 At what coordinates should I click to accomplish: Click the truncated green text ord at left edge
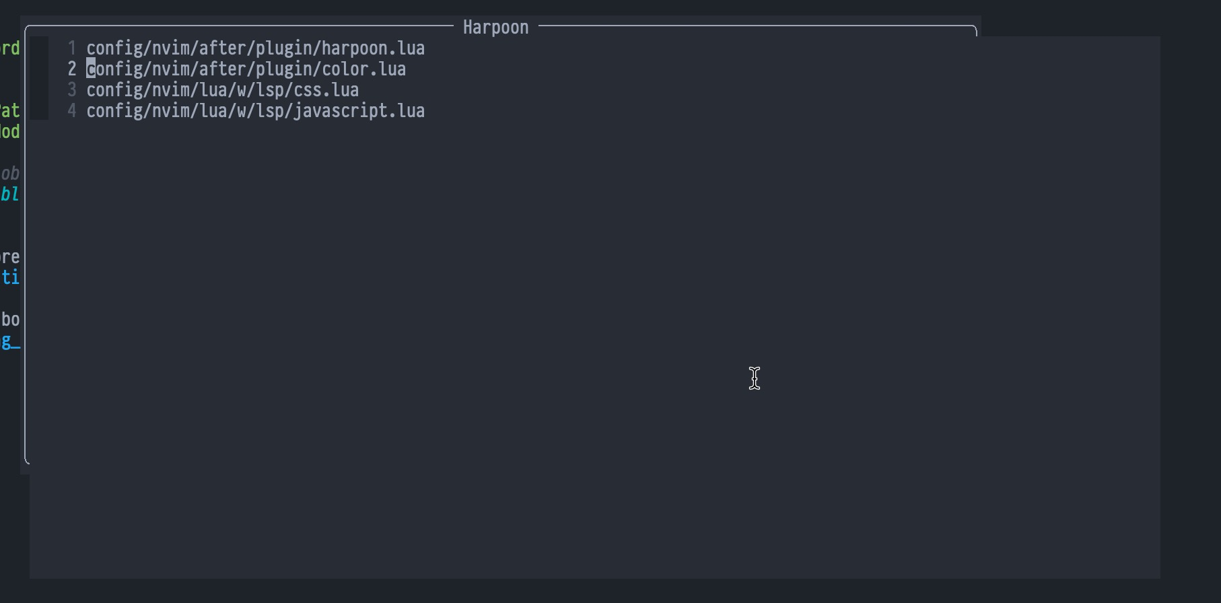pos(9,48)
